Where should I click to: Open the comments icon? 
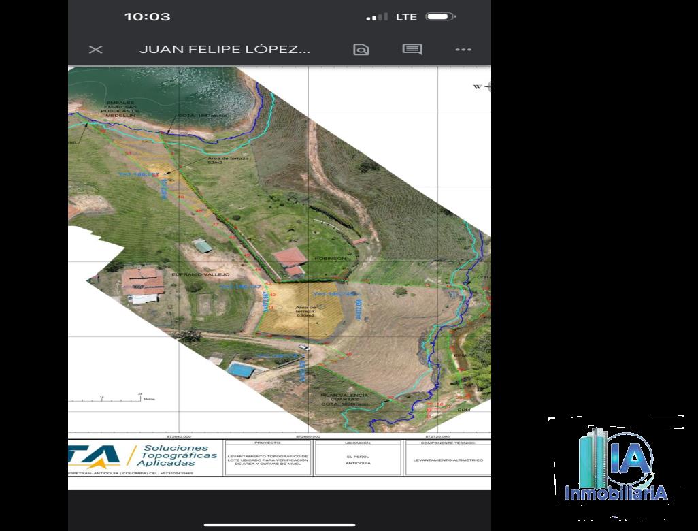(x=412, y=50)
